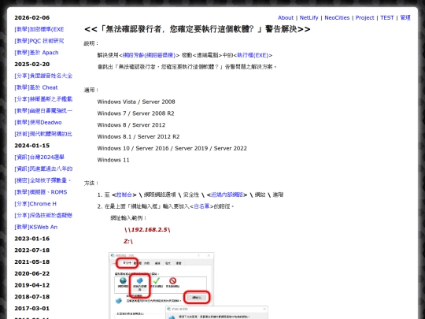Open the [教學]使用Deadwo article link
The image size is (425, 319).
pyautogui.click(x=38, y=123)
